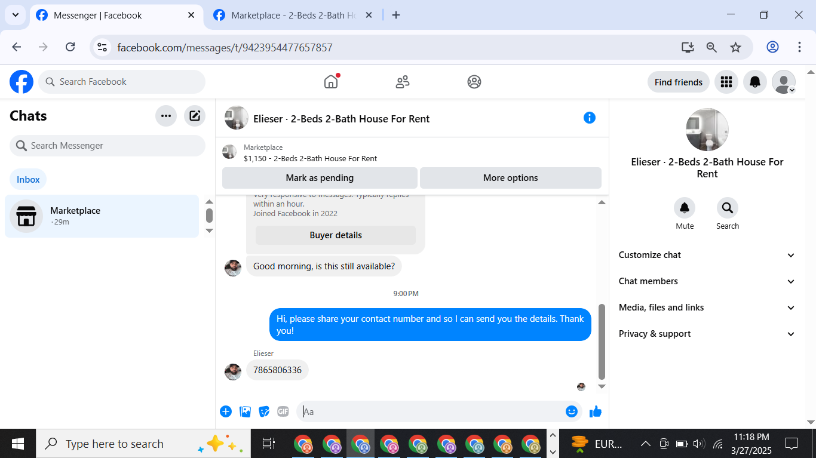Reload the page in Chrome

pos(70,47)
